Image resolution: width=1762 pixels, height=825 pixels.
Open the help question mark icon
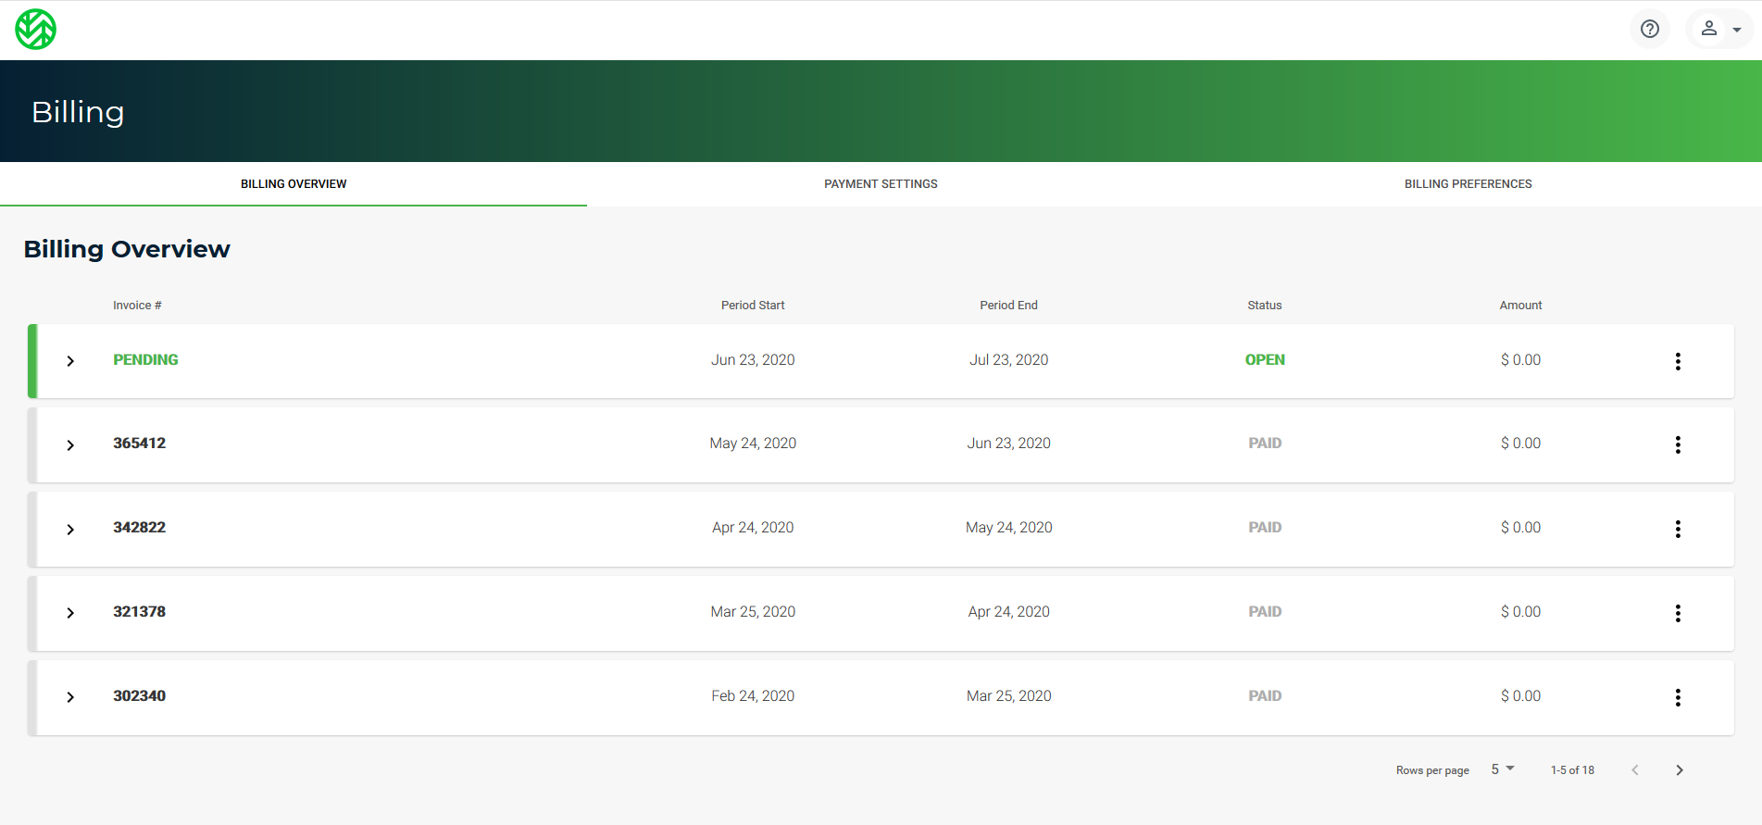pos(1649,29)
